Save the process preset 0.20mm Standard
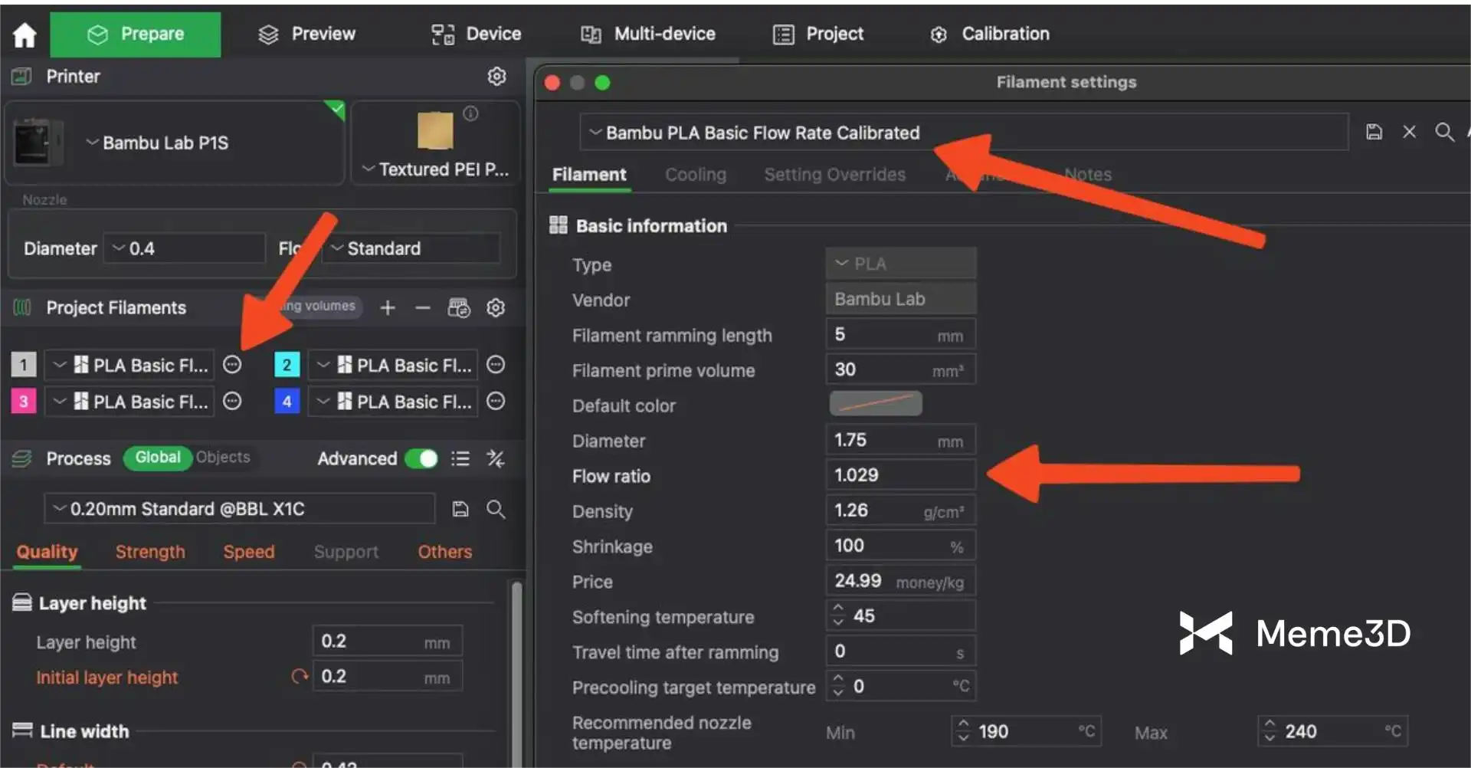The image size is (1471, 768). tap(460, 509)
